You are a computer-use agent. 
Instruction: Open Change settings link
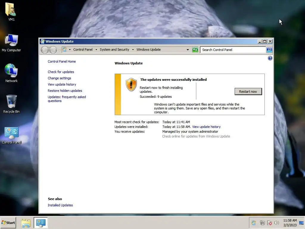pyautogui.click(x=59, y=78)
